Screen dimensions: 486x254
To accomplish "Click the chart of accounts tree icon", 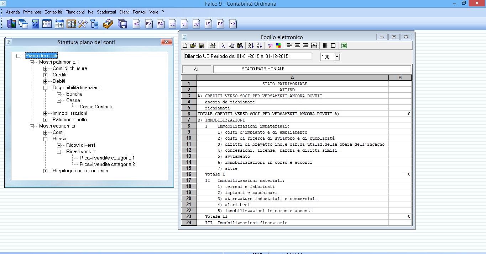I will point(94,24).
